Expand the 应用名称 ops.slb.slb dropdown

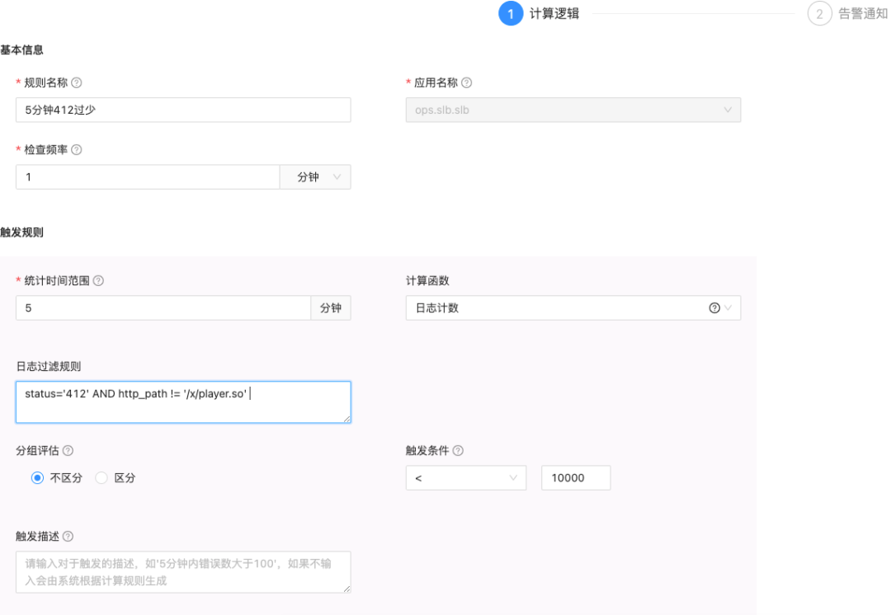coord(573,110)
